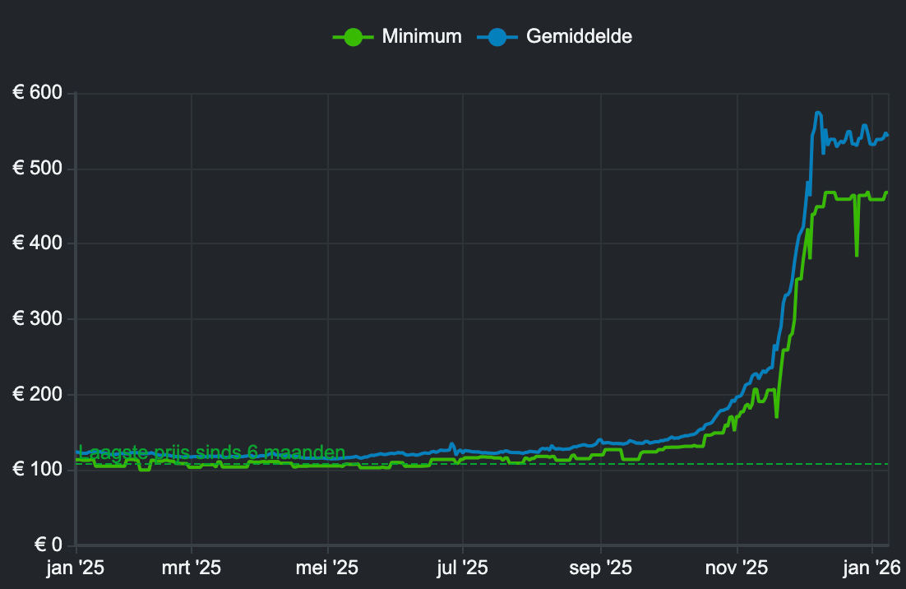Hide the Gemiddelde series via legend label
Image resolution: width=906 pixels, height=589 pixels.
pyautogui.click(x=578, y=37)
